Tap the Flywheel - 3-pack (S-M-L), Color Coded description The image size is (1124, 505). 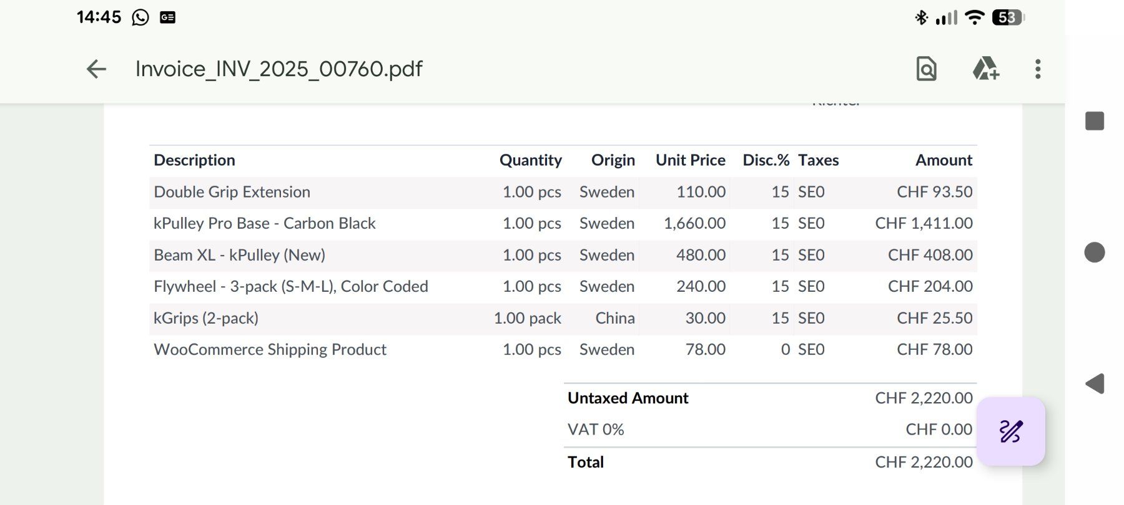coord(291,286)
